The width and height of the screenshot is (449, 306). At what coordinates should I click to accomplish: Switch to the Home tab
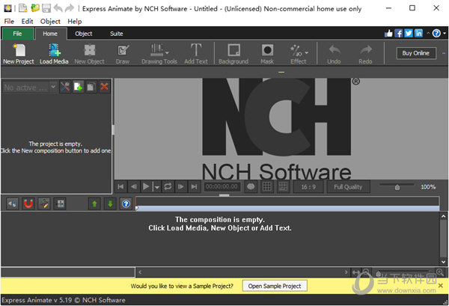coord(50,34)
